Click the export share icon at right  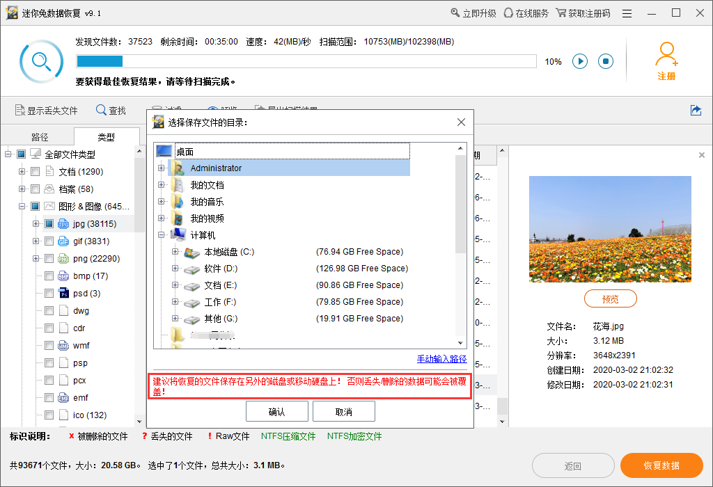pyautogui.click(x=695, y=111)
